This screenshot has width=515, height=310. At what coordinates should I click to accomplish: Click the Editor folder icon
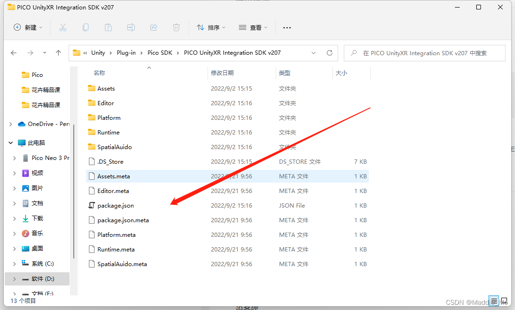tap(92, 103)
